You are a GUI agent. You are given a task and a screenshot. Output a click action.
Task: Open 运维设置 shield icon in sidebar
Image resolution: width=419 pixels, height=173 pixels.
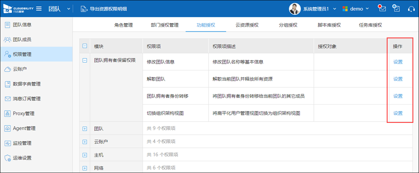[x=7, y=158]
